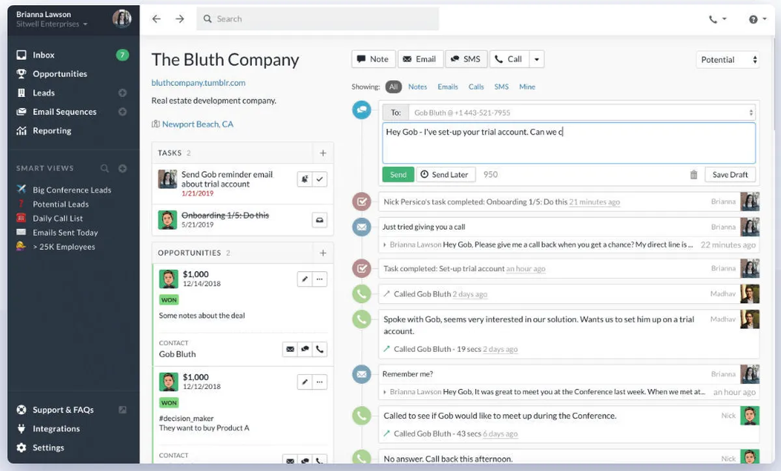The height and width of the screenshot is (471, 781).
Task: Click the Search field
Action: (318, 19)
